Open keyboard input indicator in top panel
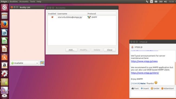This screenshot has height=99, width=176. coord(152,1)
